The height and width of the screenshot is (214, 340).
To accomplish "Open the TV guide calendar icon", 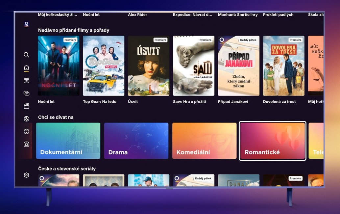I will pyautogui.click(x=26, y=81).
